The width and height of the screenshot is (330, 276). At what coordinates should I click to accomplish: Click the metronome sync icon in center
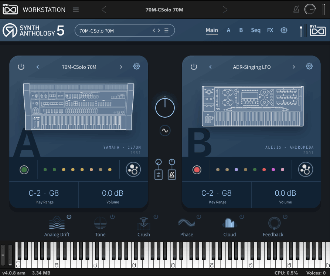pyautogui.click(x=172, y=175)
